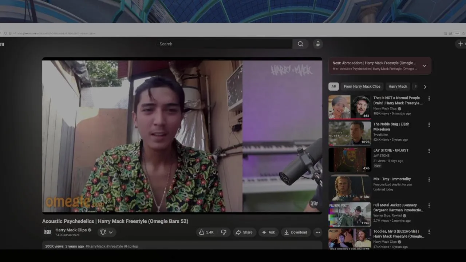Open the three-dot more actions menu below the video

click(x=318, y=232)
